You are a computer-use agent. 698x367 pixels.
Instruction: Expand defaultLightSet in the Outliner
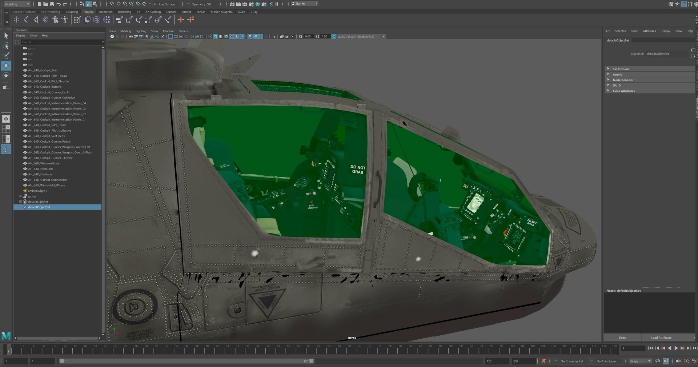pos(20,202)
